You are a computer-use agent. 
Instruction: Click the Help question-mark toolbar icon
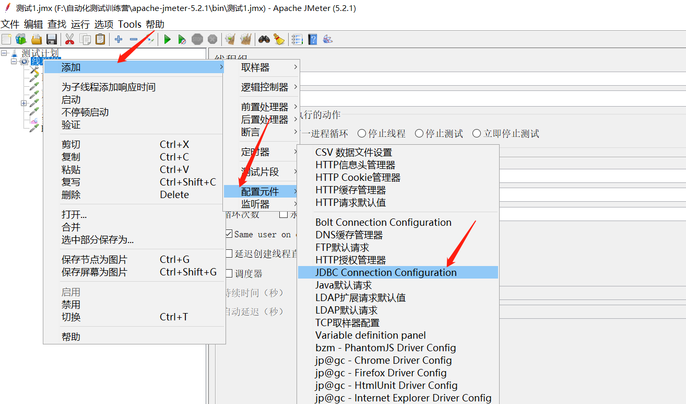[312, 39]
